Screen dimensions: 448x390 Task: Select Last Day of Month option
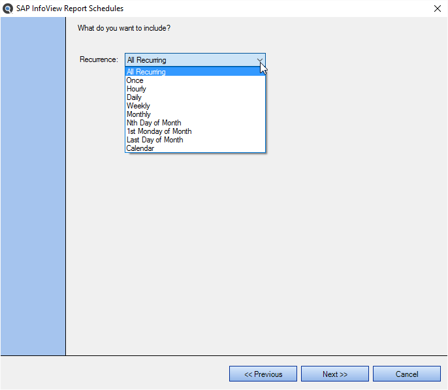click(x=195, y=140)
